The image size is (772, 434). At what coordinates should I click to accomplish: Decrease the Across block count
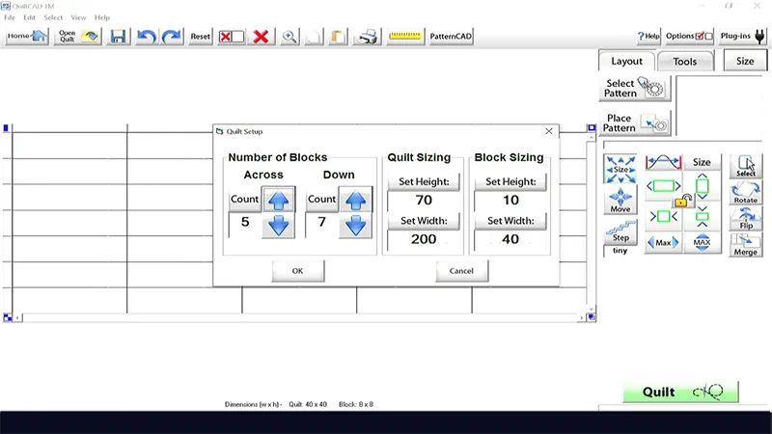click(x=279, y=227)
